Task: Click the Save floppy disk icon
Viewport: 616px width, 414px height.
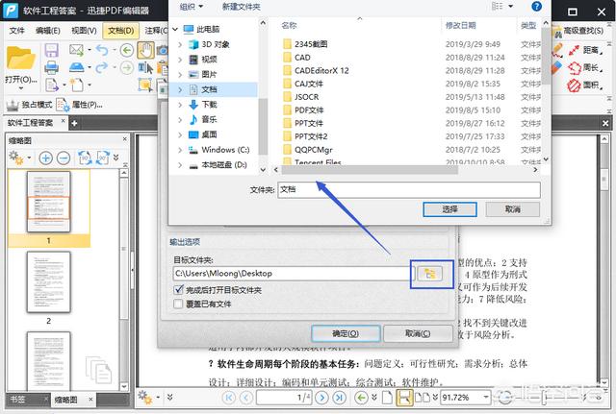Action: [51, 49]
